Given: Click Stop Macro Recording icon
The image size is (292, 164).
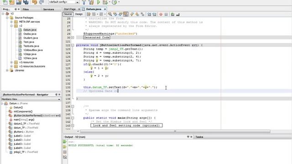Looking at the screenshot, I should pyautogui.click(x=166, y=14).
